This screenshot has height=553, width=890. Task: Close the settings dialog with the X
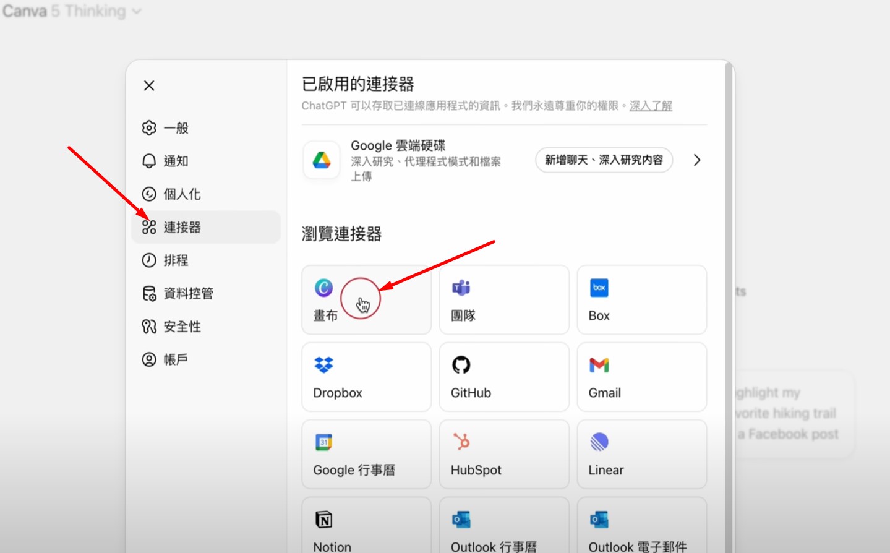click(x=149, y=85)
